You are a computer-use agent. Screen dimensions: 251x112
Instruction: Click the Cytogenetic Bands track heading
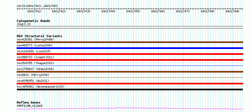point(34,21)
